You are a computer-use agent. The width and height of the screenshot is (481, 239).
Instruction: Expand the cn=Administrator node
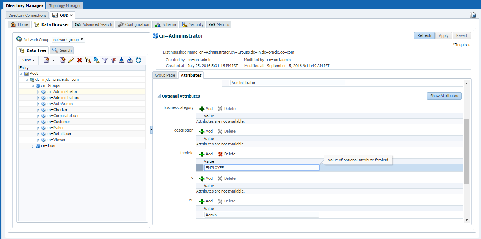pyautogui.click(x=38, y=92)
